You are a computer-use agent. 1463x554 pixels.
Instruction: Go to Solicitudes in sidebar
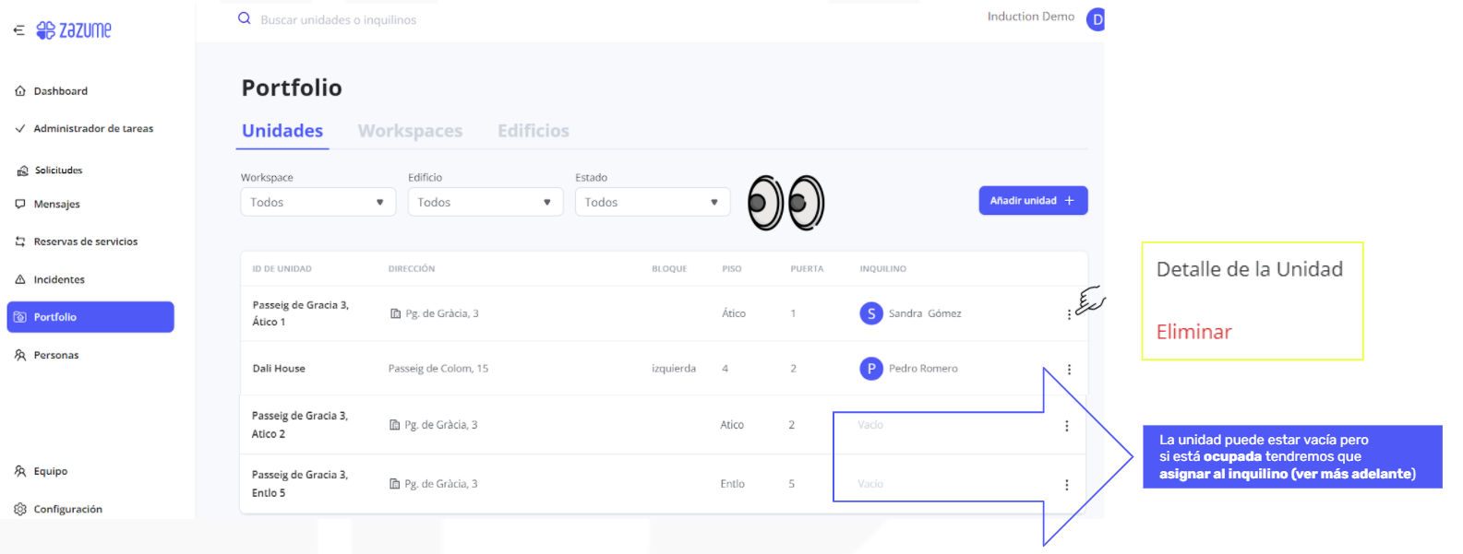click(58, 171)
